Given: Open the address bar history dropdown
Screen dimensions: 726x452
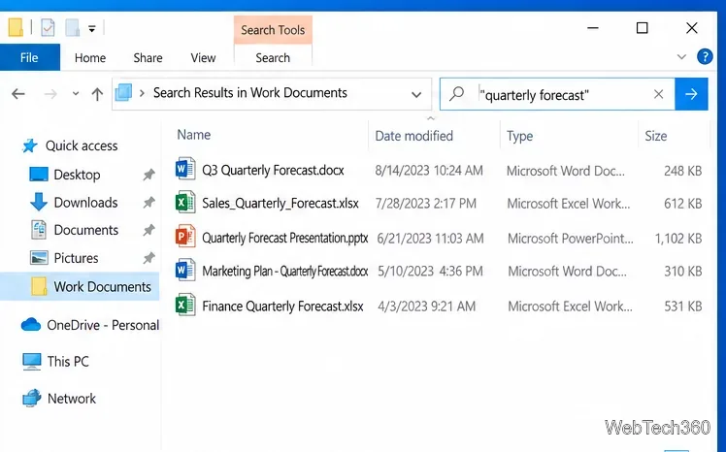Looking at the screenshot, I should [416, 95].
